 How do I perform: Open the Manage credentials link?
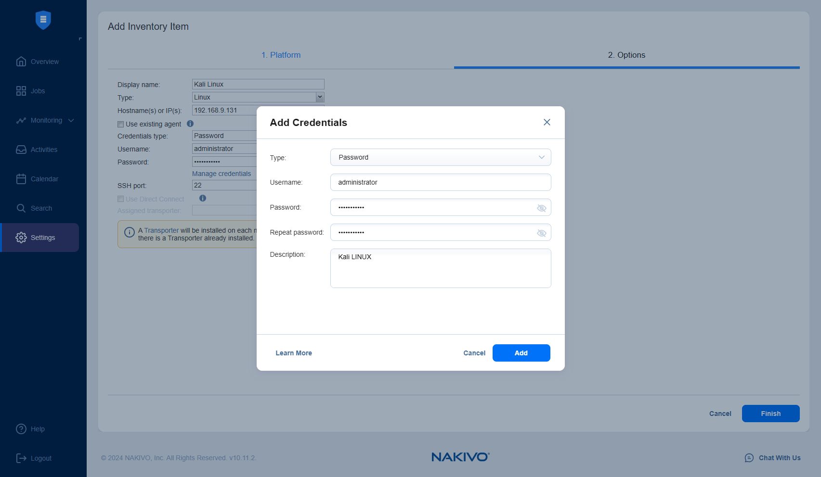pyautogui.click(x=221, y=174)
